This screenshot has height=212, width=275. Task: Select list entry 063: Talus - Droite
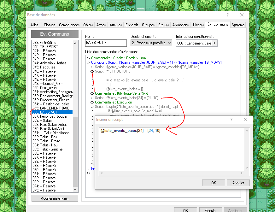tap(52, 141)
